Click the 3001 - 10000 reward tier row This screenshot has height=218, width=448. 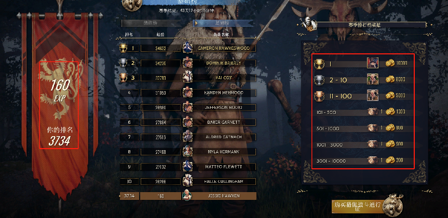[363, 161]
